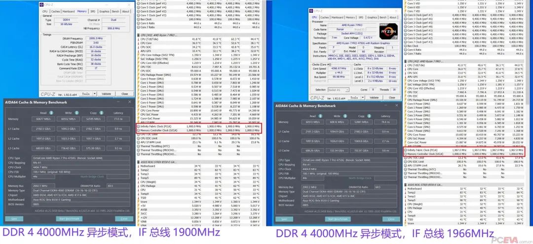533x244 pixels.
Task: Collapse CPU [#0] group above 41.8 °C Tctl/Tdie reading
Action: click(x=138, y=35)
